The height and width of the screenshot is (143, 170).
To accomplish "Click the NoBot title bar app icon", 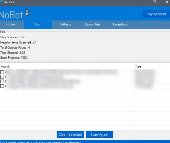I will (x=1, y=2).
